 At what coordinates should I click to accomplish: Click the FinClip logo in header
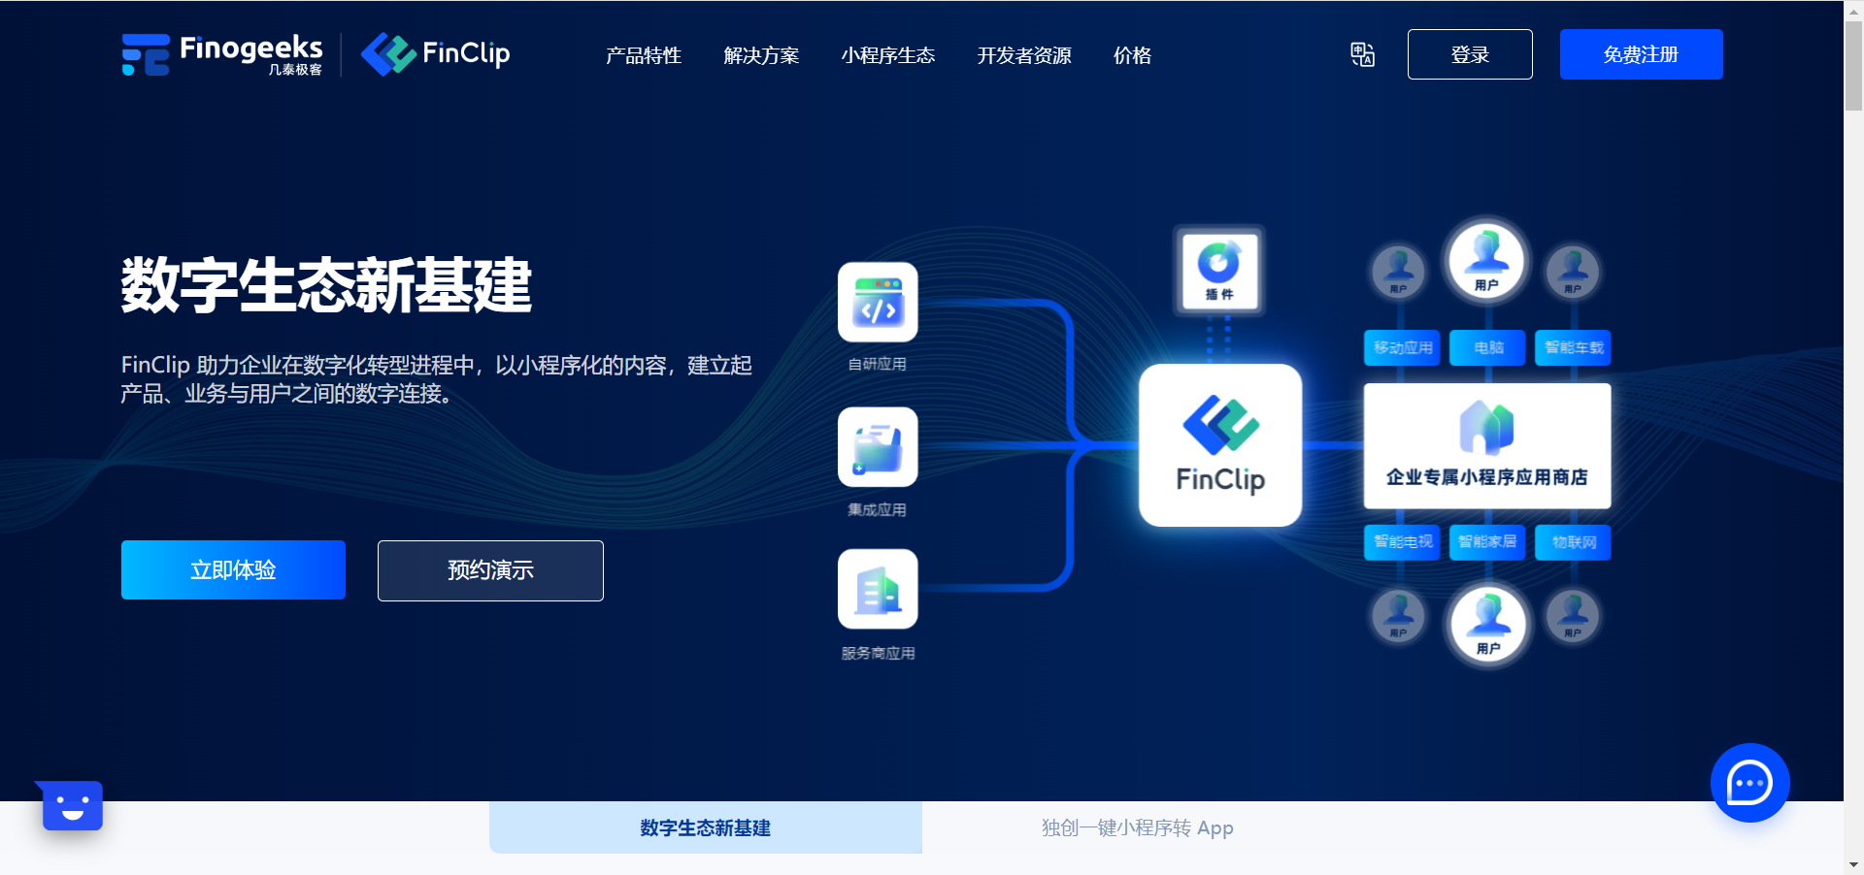point(436,53)
